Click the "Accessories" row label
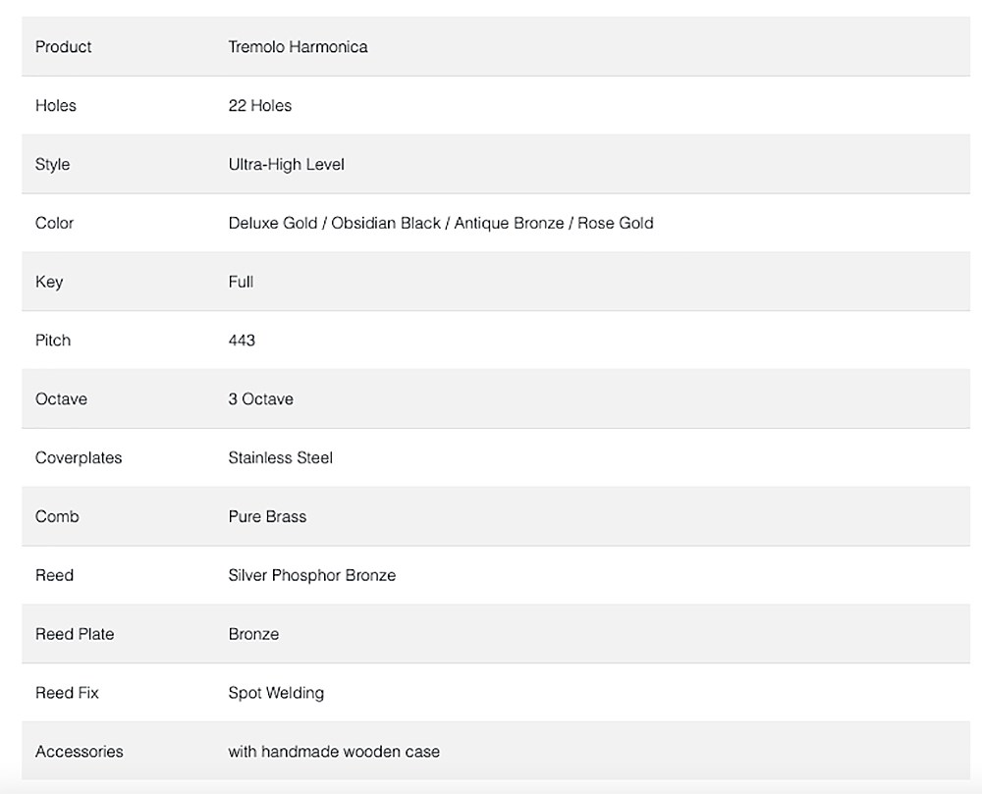Image resolution: width=982 pixels, height=794 pixels. tap(79, 752)
